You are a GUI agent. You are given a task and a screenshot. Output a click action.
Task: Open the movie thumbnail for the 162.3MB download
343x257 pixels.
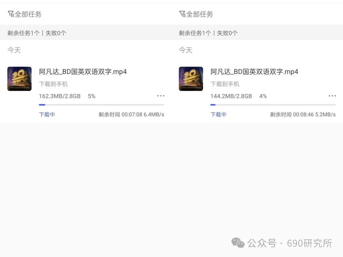[19, 79]
